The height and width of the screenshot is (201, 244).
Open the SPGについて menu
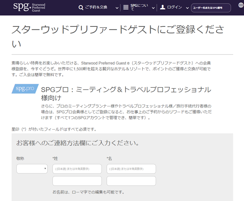(139, 7)
